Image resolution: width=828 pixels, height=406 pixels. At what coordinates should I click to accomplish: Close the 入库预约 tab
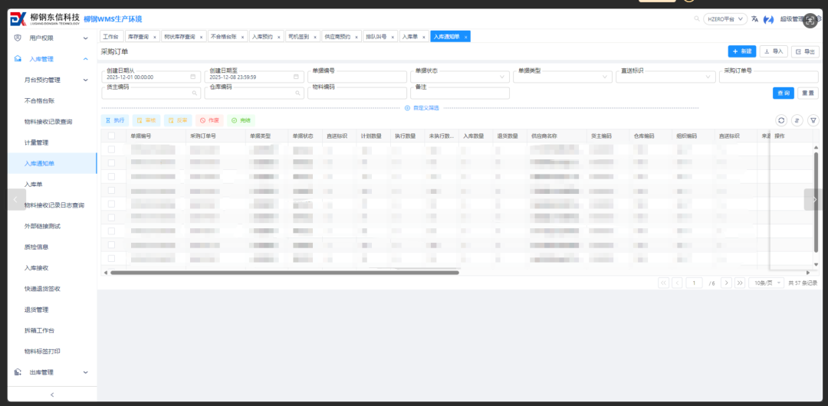tap(279, 37)
